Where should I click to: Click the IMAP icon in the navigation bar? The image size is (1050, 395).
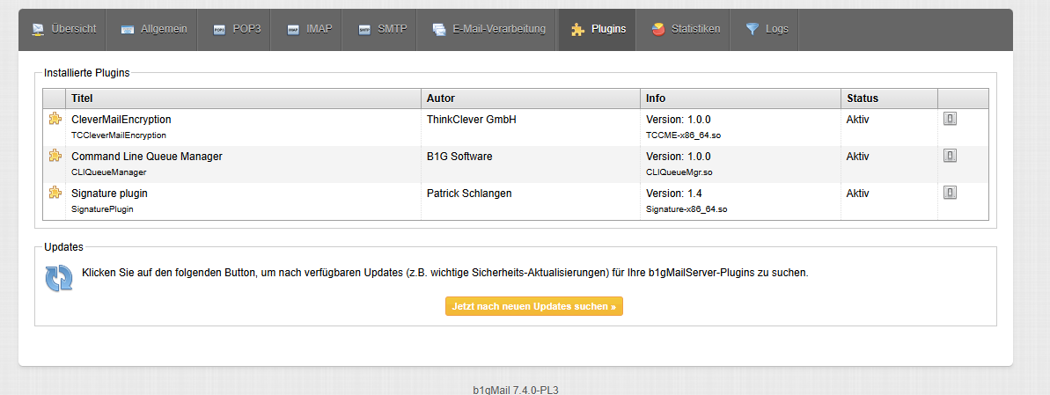click(x=293, y=30)
